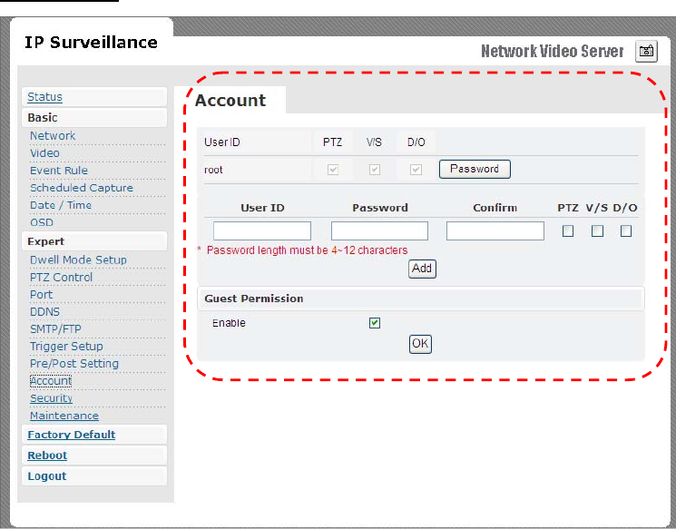Click the OK button under Guest Permission

click(420, 344)
